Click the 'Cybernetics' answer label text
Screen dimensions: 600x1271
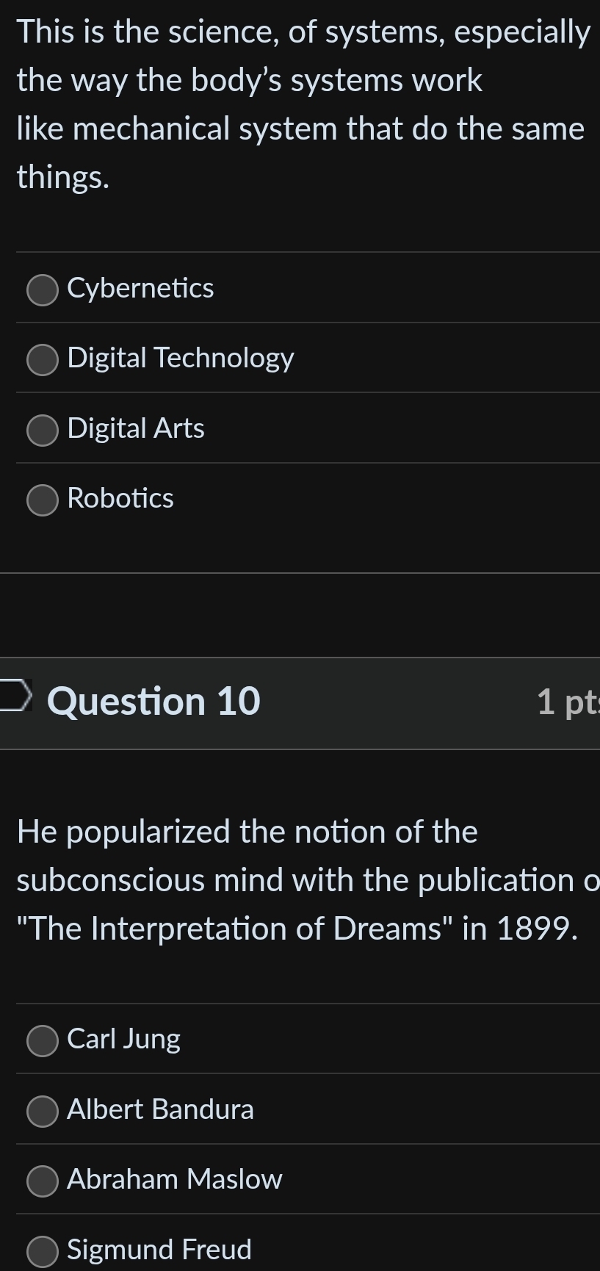click(x=140, y=288)
